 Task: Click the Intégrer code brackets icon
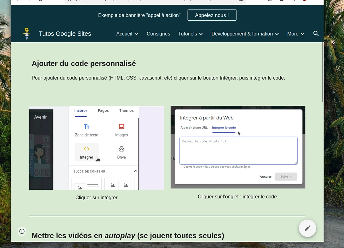tap(87, 149)
